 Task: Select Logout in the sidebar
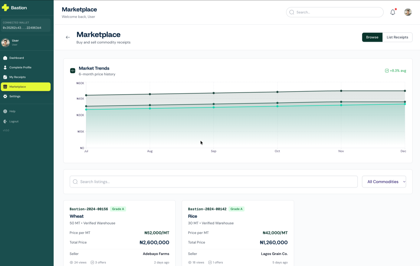[26, 121]
